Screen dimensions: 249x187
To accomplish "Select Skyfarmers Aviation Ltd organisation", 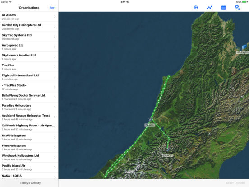I will coord(29,57).
